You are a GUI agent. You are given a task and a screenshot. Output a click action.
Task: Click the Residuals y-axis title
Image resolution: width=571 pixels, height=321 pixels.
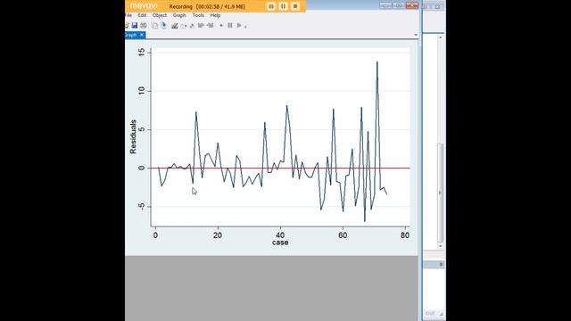(x=133, y=136)
